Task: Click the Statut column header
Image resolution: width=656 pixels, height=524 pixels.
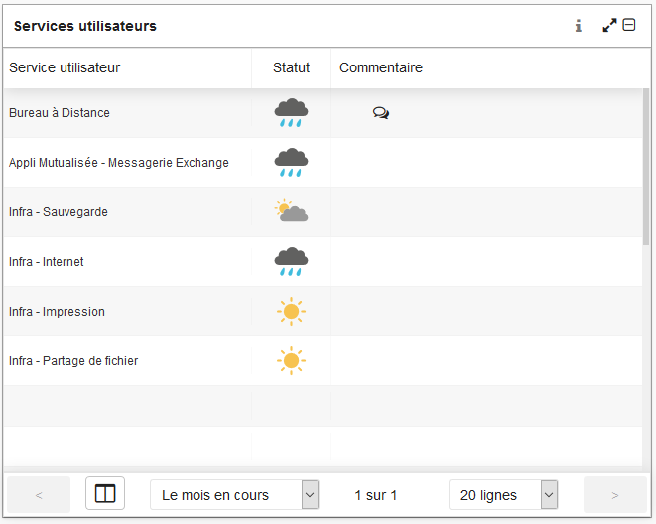Action: coord(291,67)
